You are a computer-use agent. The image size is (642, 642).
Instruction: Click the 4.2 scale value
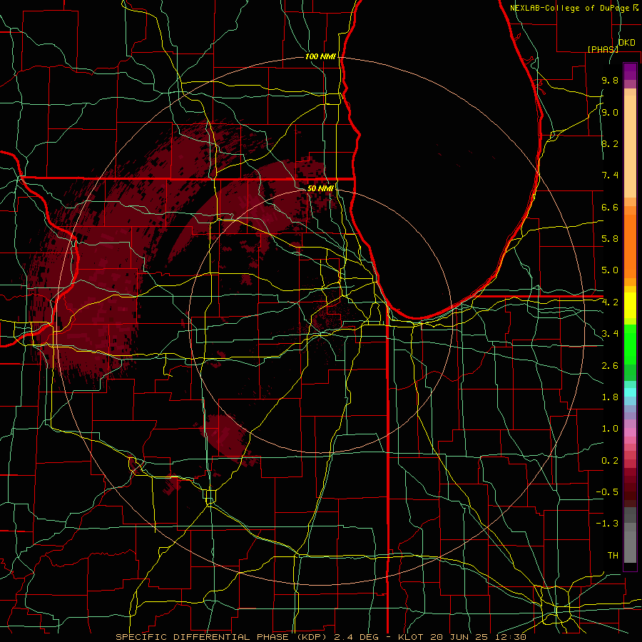pyautogui.click(x=610, y=302)
